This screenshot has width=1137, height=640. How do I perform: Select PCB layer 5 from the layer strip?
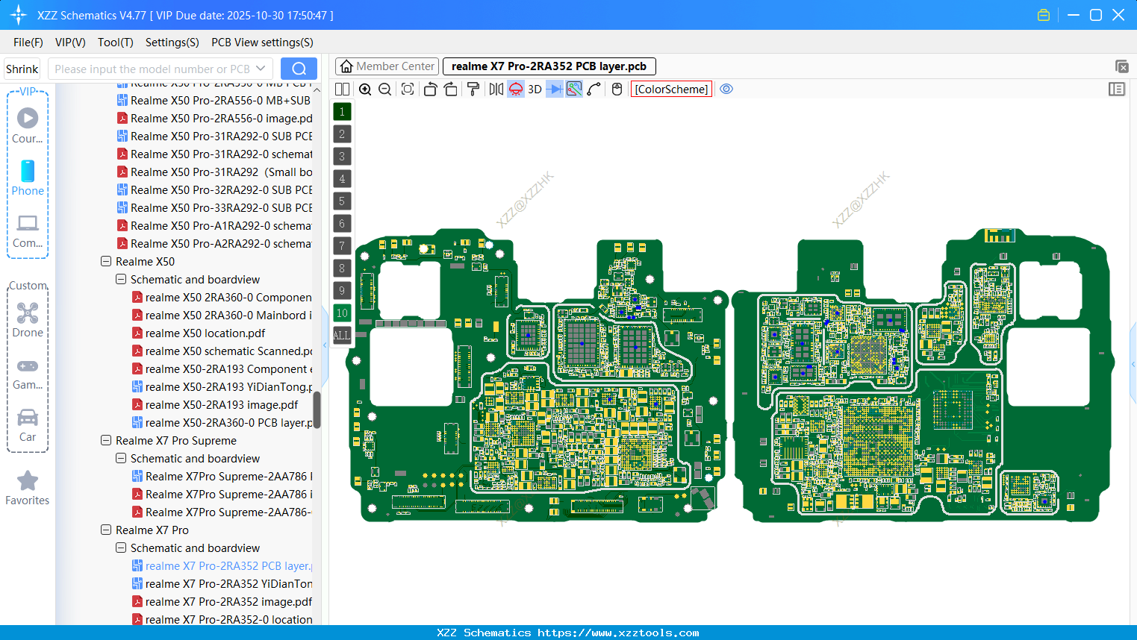click(341, 201)
